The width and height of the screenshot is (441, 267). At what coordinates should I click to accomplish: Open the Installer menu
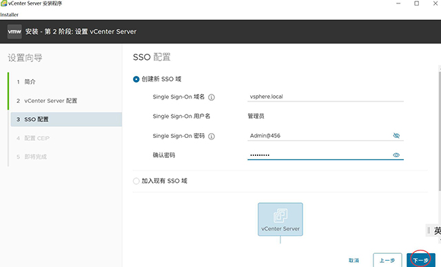(x=9, y=14)
